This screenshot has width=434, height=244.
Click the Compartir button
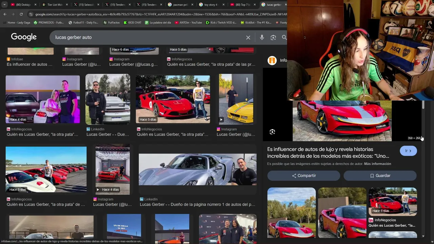pyautogui.click(x=304, y=176)
